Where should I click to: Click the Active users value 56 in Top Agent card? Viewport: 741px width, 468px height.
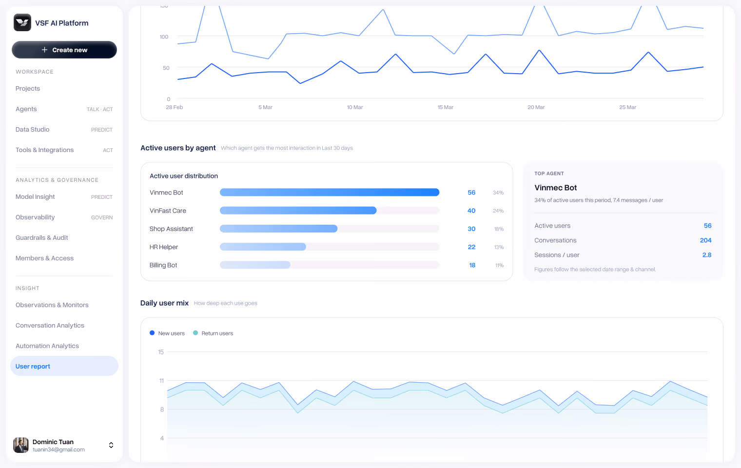(x=708, y=226)
